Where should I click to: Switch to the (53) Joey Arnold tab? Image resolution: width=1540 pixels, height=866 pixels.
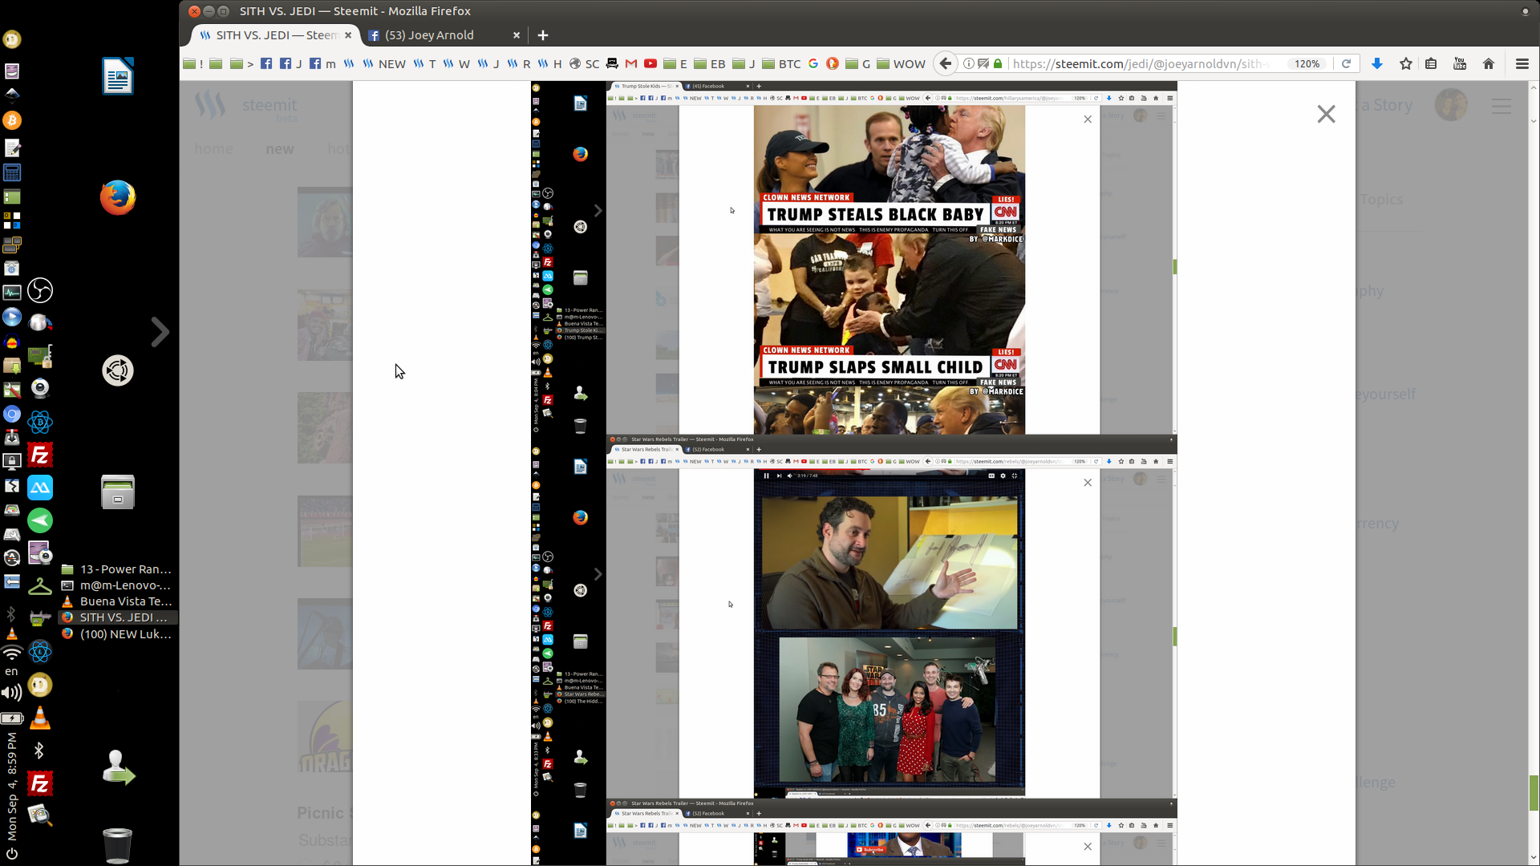click(x=429, y=35)
